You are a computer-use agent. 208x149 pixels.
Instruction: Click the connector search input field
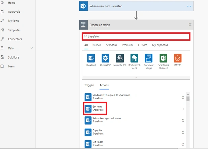136,36
